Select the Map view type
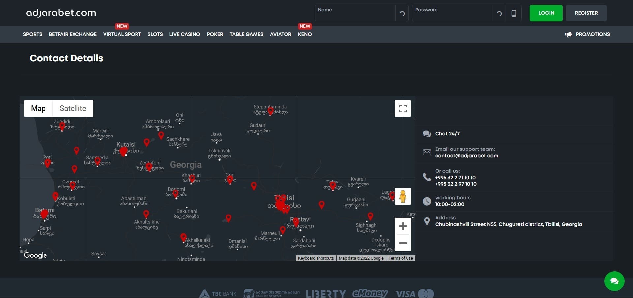This screenshot has width=633, height=298. 38,109
